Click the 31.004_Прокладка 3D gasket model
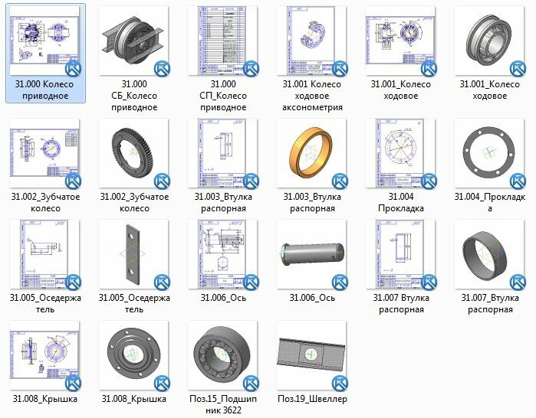This screenshot has height=418, width=536. click(x=489, y=154)
